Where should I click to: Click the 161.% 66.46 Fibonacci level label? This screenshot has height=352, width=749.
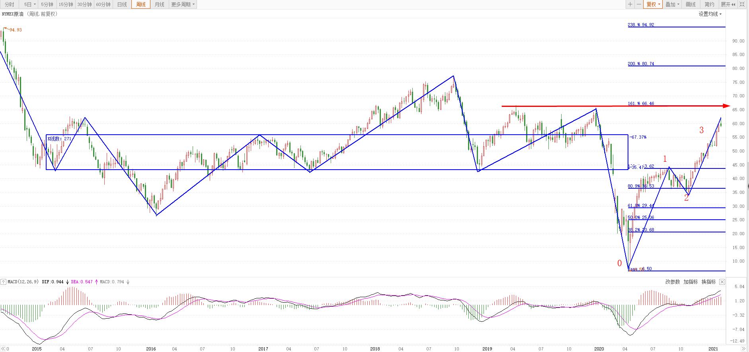pyautogui.click(x=641, y=103)
